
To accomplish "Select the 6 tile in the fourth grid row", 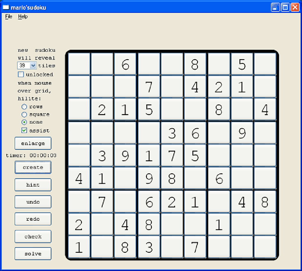I will tap(195, 133).
